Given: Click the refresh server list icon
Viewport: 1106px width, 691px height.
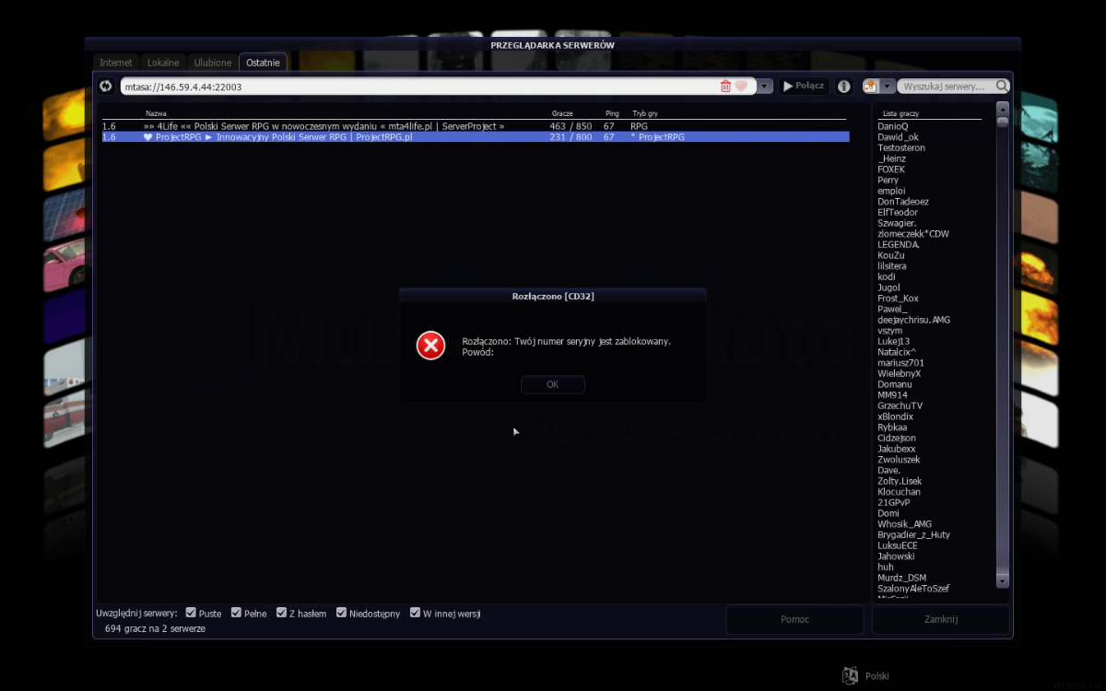Looking at the screenshot, I should pos(106,87).
